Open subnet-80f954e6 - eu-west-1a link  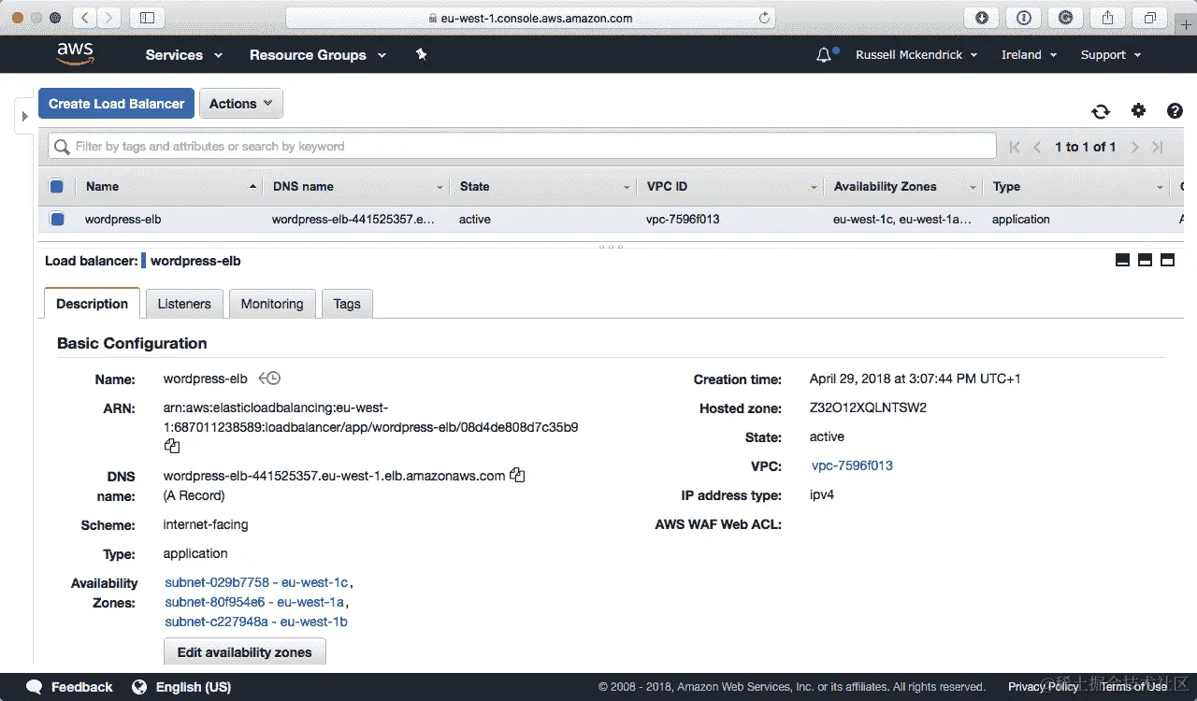click(254, 602)
